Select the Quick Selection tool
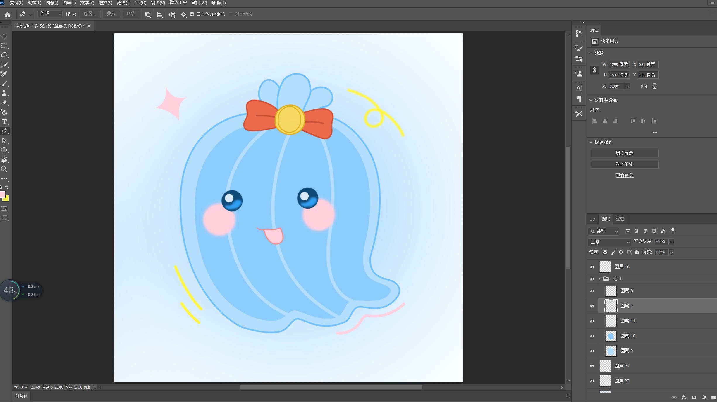717x402 pixels. (4, 65)
